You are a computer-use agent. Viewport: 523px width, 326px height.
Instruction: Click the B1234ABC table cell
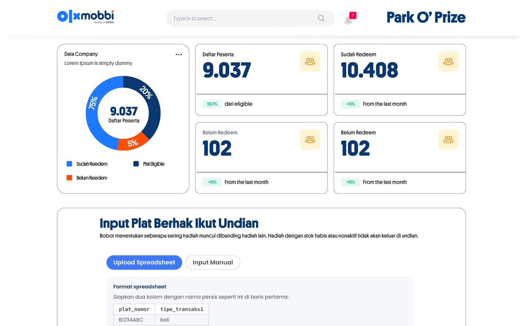(134, 320)
